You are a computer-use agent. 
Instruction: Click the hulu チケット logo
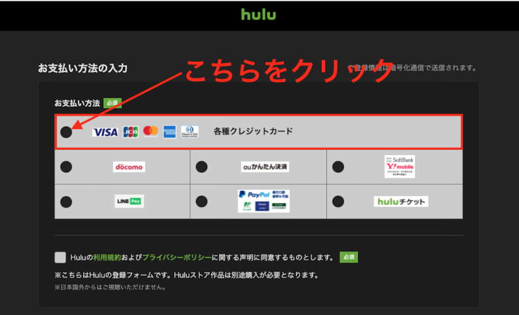point(401,201)
